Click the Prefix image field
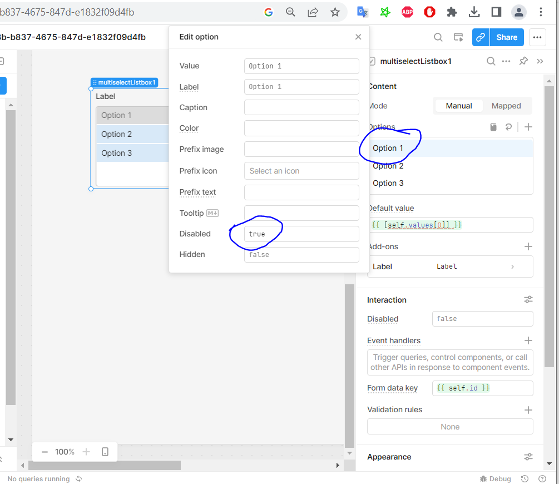Viewport: 559px width, 484px height. click(301, 149)
